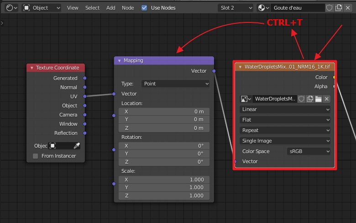This screenshot has width=356, height=223.
Task: Collapse the Mapping node with its triangle
Action: (119, 60)
